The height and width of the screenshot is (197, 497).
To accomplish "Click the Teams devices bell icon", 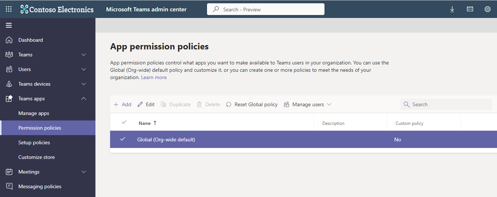I will click(9, 84).
